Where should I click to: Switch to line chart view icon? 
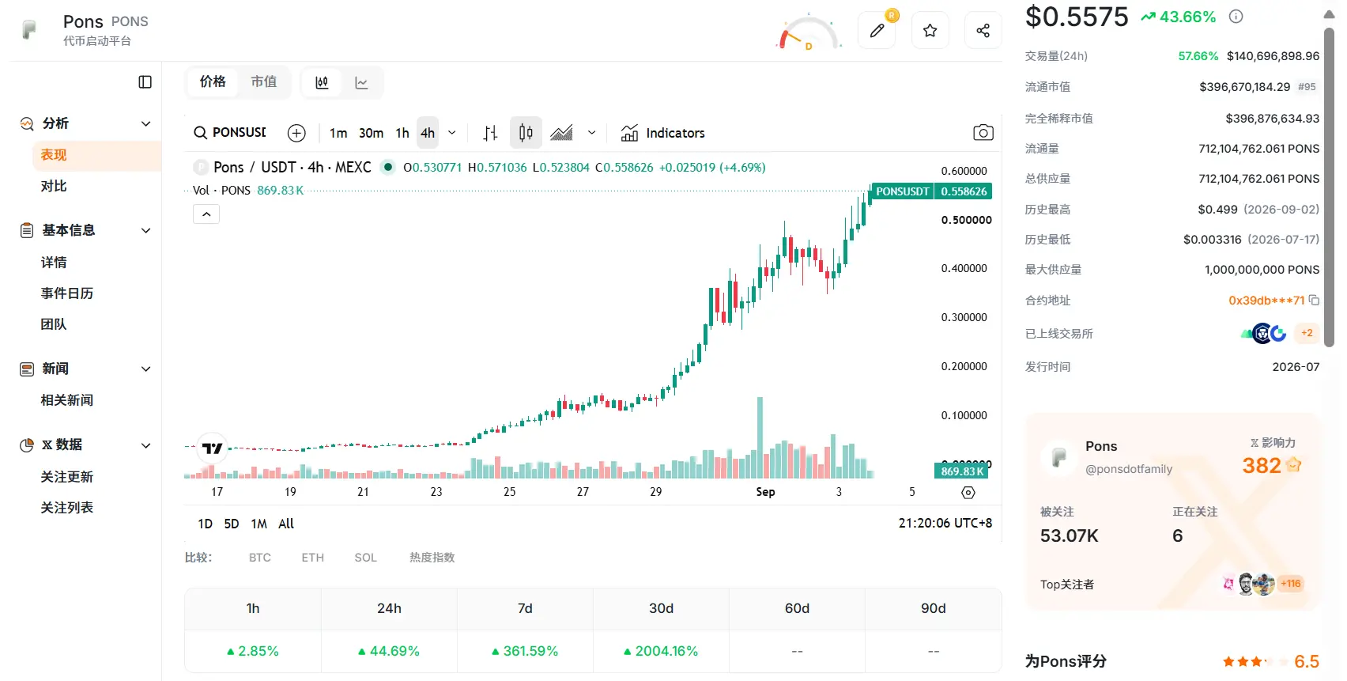coord(361,82)
